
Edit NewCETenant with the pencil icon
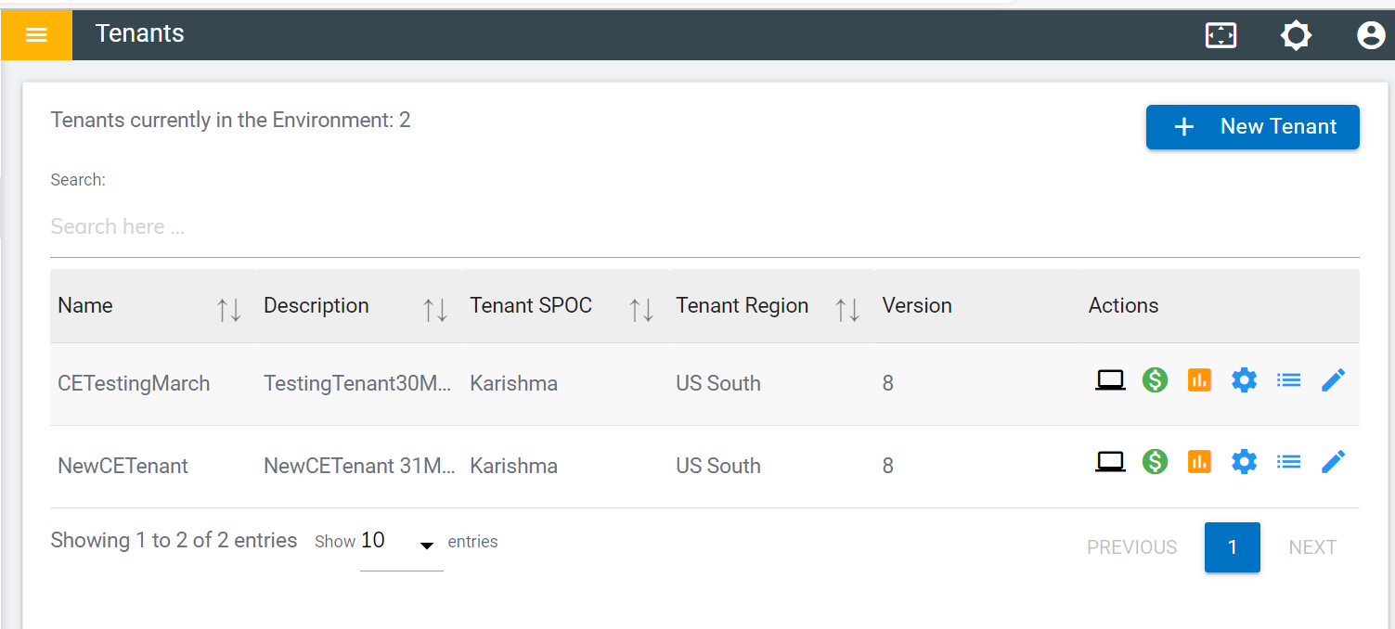[x=1333, y=462]
